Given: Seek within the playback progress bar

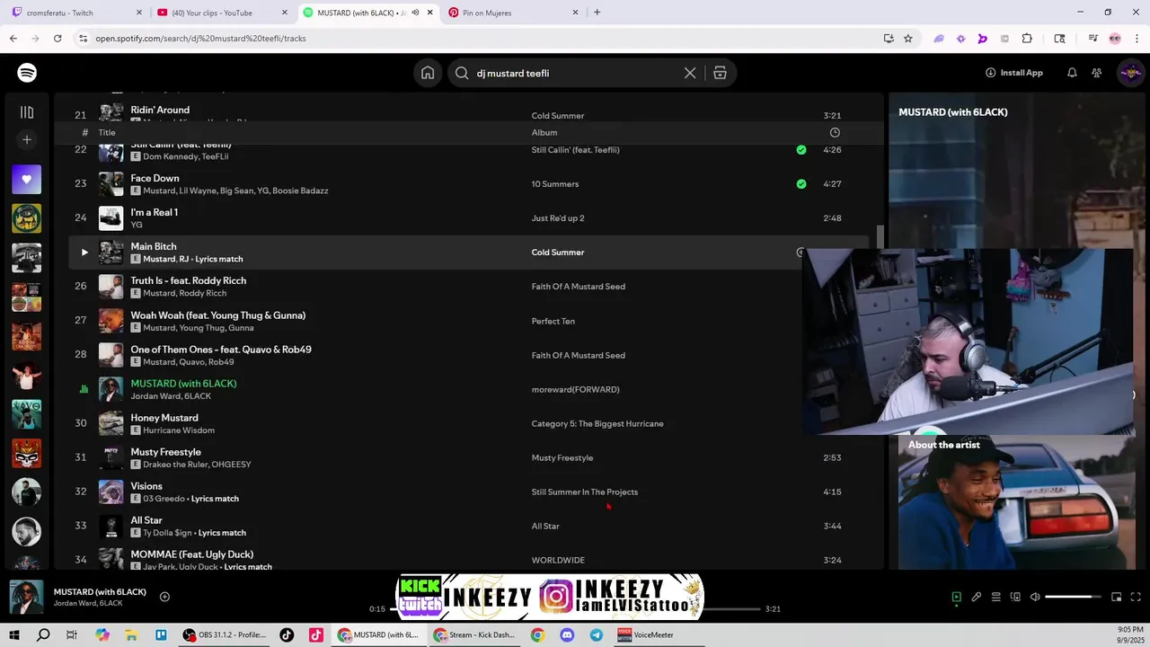Looking at the screenshot, I should click(x=575, y=609).
